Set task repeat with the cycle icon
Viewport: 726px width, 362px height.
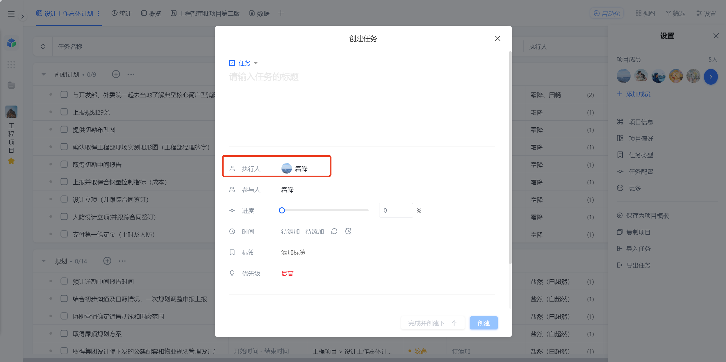334,231
